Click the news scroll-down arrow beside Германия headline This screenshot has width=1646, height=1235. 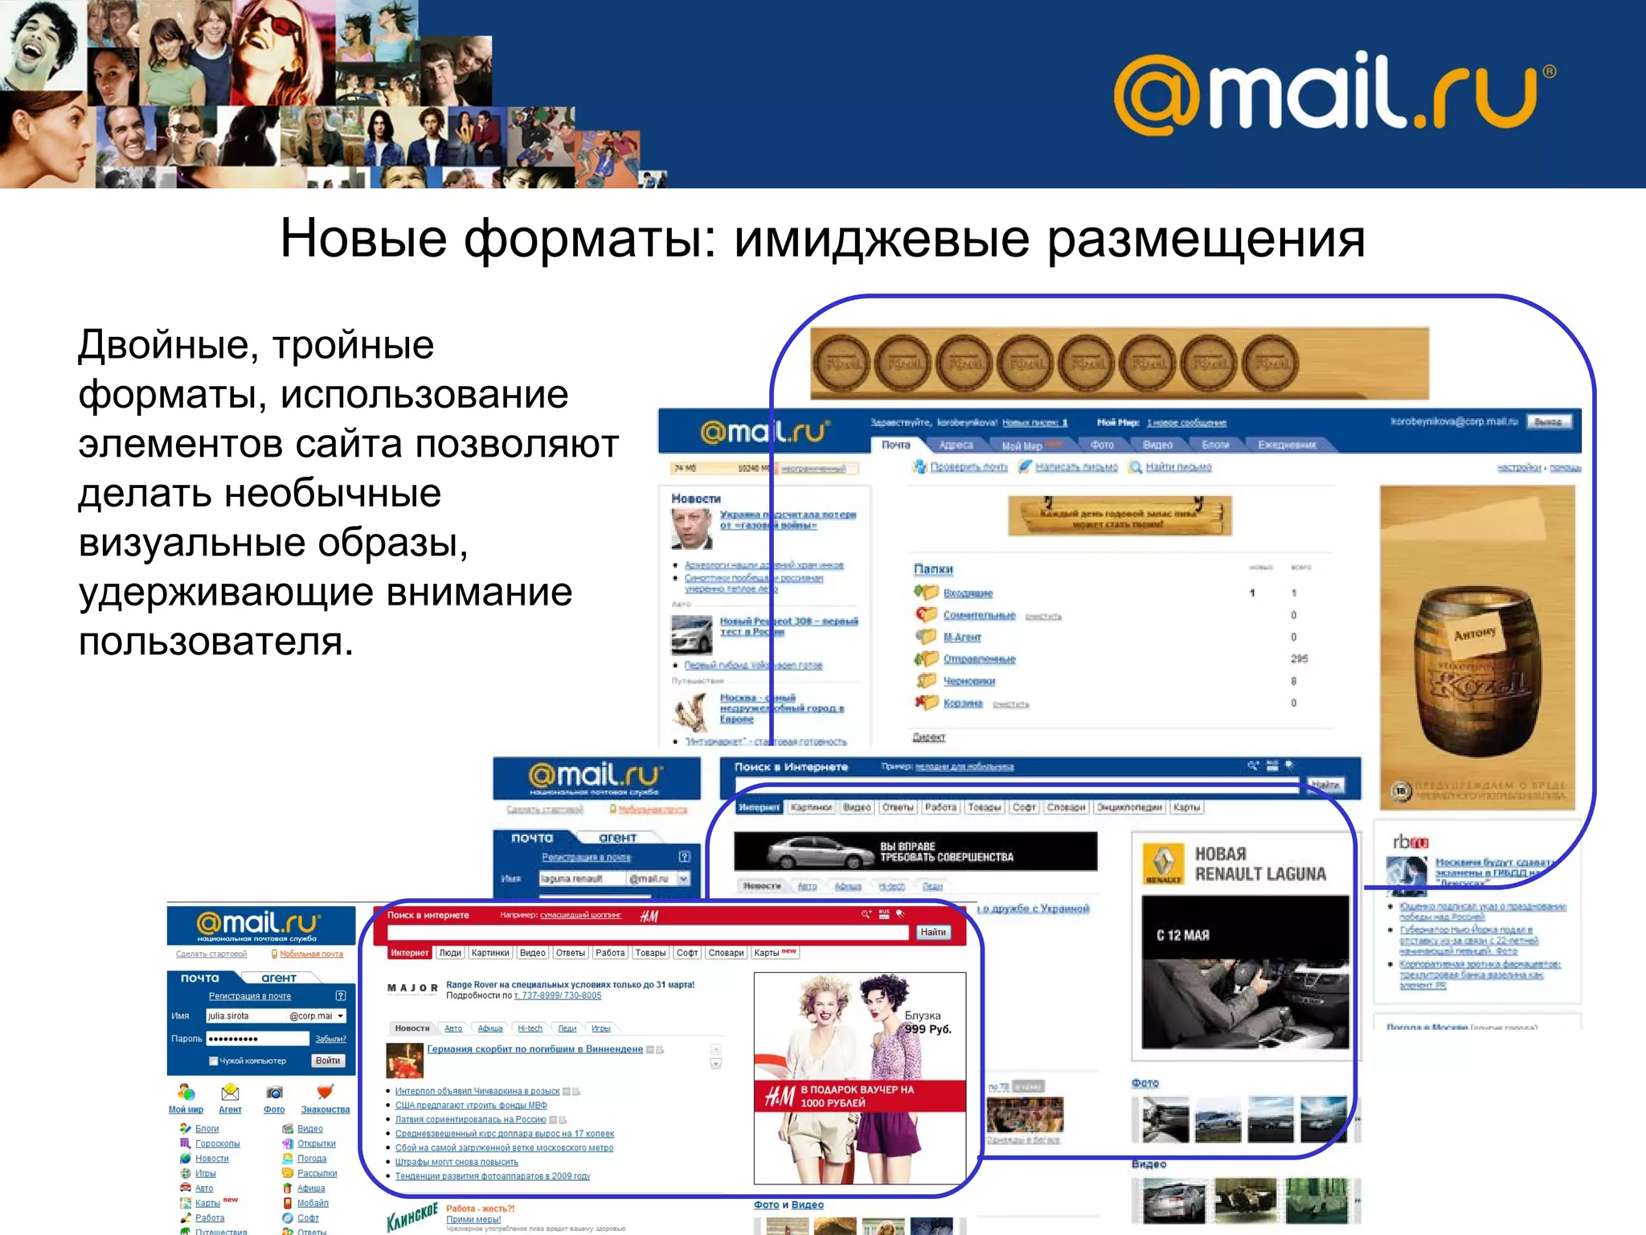click(x=716, y=1064)
